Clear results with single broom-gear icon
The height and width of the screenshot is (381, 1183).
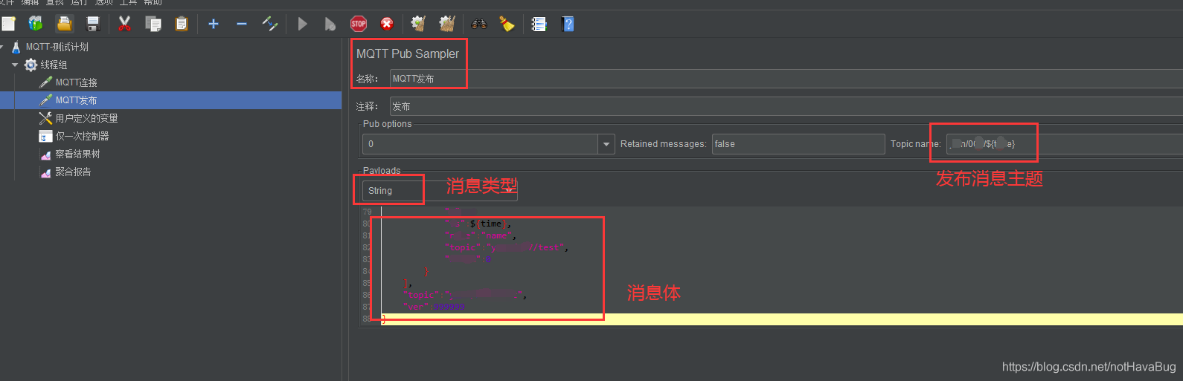click(x=418, y=24)
